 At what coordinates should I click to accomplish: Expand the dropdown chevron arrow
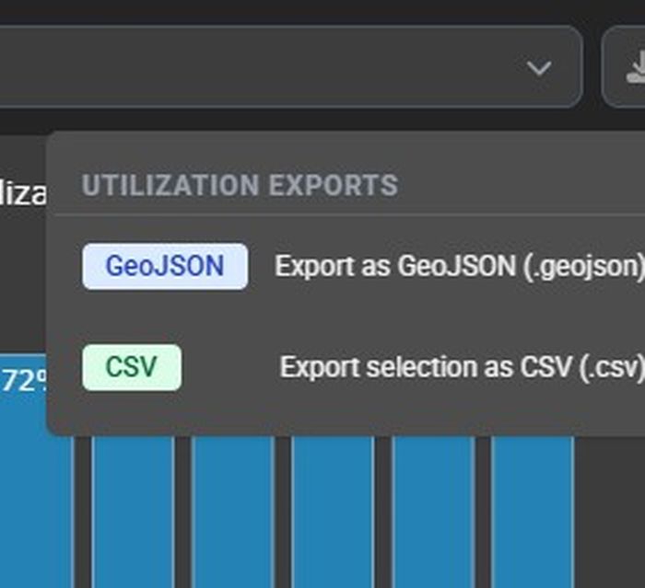pos(538,67)
